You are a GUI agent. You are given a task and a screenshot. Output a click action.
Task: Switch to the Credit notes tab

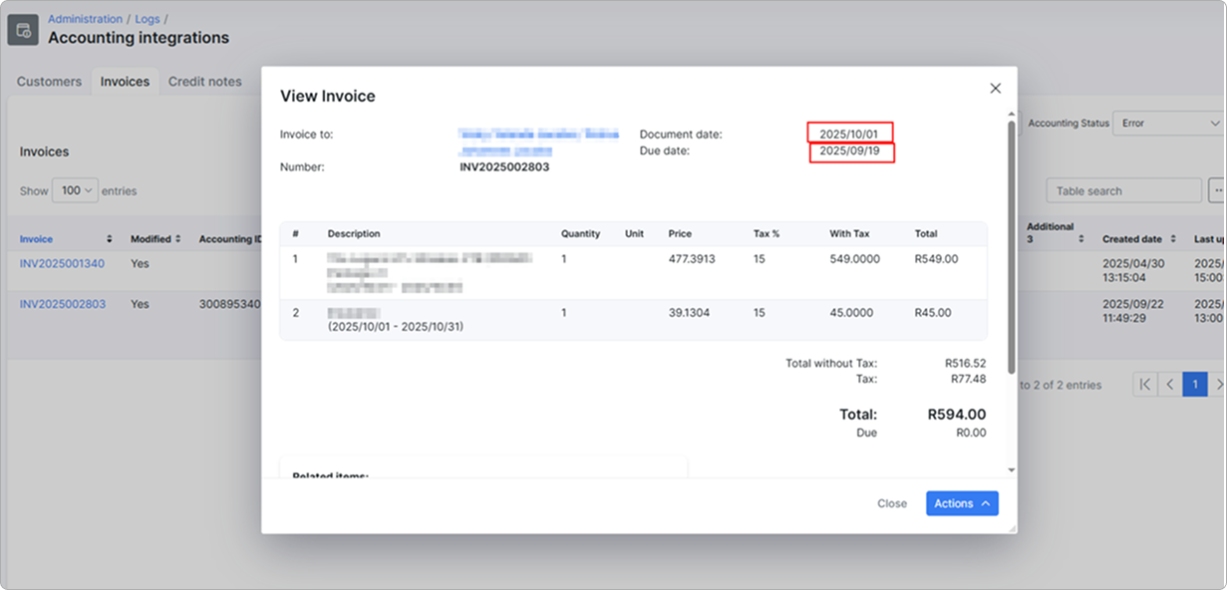pyautogui.click(x=204, y=82)
